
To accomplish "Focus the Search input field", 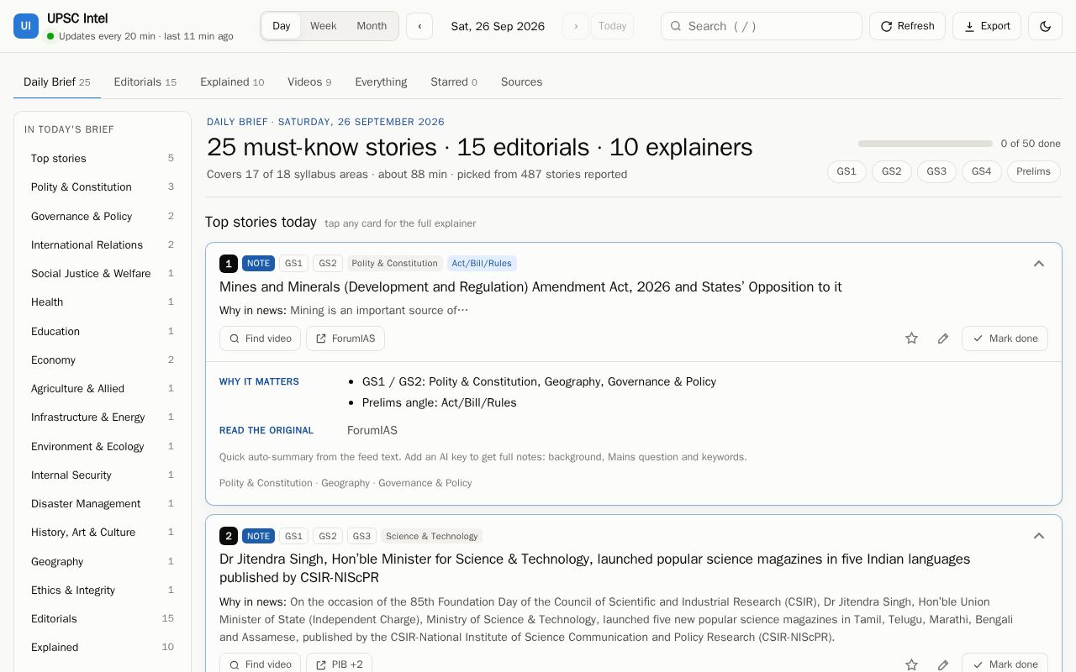I will click(x=762, y=26).
